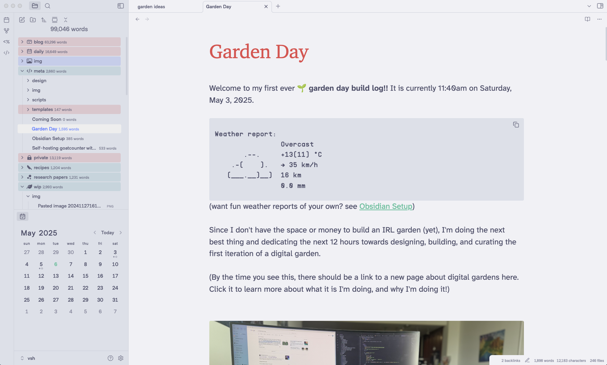Expand the templates folder

[69, 109]
